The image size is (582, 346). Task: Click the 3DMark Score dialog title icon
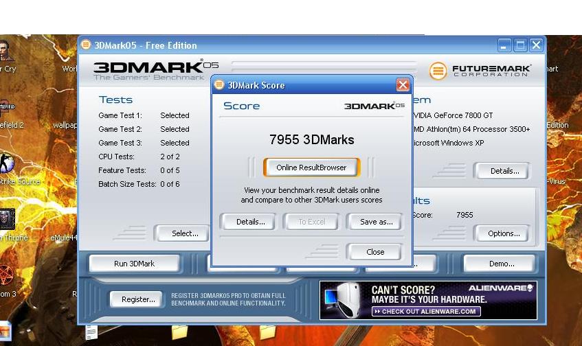[x=219, y=84]
